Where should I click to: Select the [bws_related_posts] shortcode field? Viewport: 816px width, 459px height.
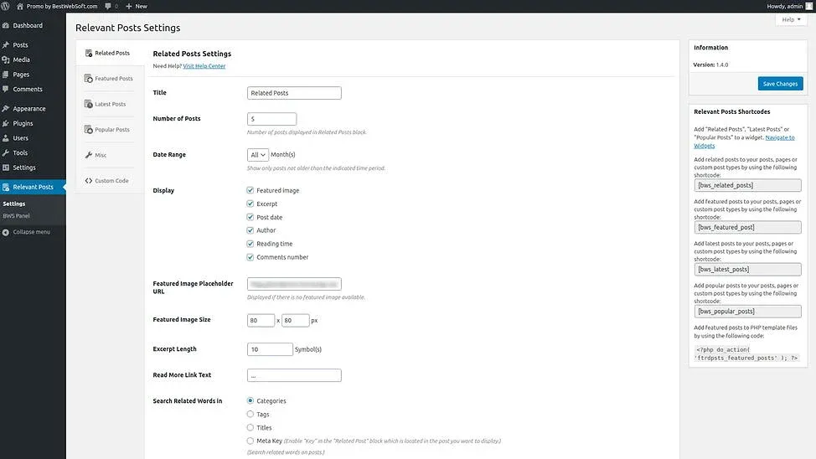point(747,185)
